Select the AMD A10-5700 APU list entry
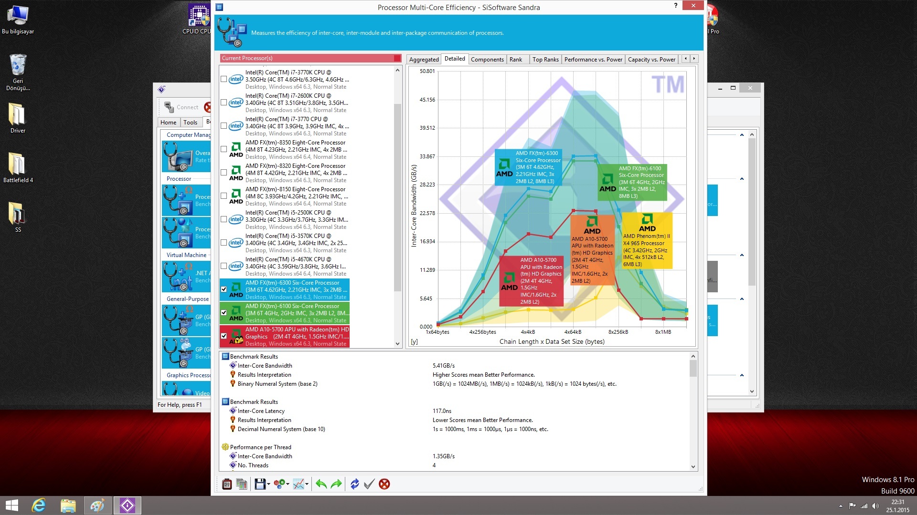This screenshot has height=515, width=917. (285, 337)
